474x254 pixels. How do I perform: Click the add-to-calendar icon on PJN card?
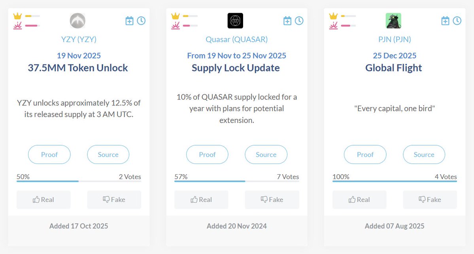pos(445,21)
